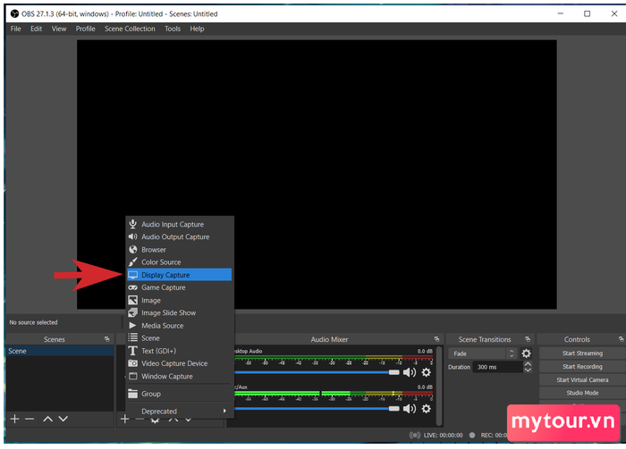Add a Browser source
The image size is (626, 449).
tap(179, 249)
